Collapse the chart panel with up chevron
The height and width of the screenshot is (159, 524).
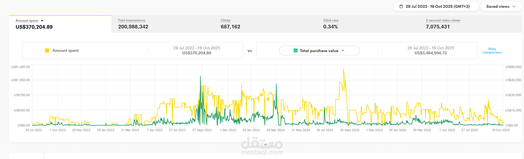[x=265, y=145]
